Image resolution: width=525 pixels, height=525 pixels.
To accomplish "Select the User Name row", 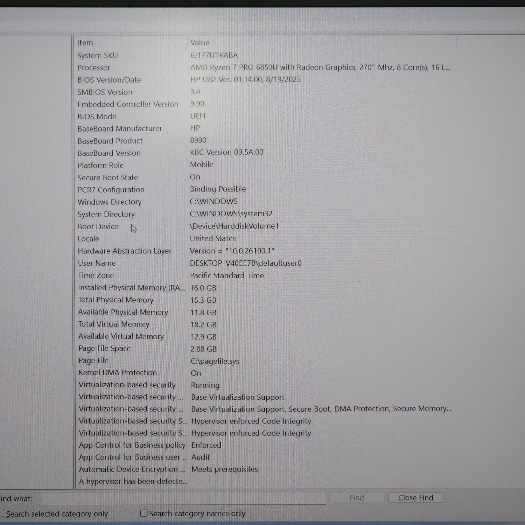I will coord(97,263).
